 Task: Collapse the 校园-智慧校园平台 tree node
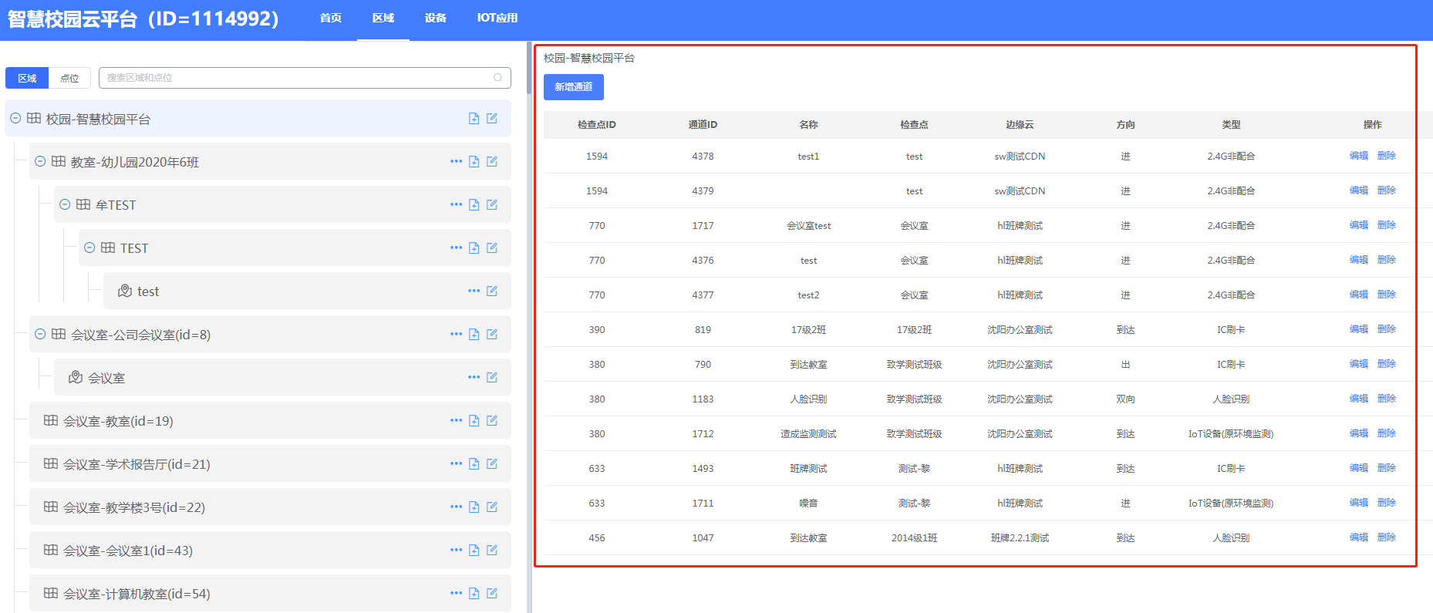pyautogui.click(x=15, y=119)
